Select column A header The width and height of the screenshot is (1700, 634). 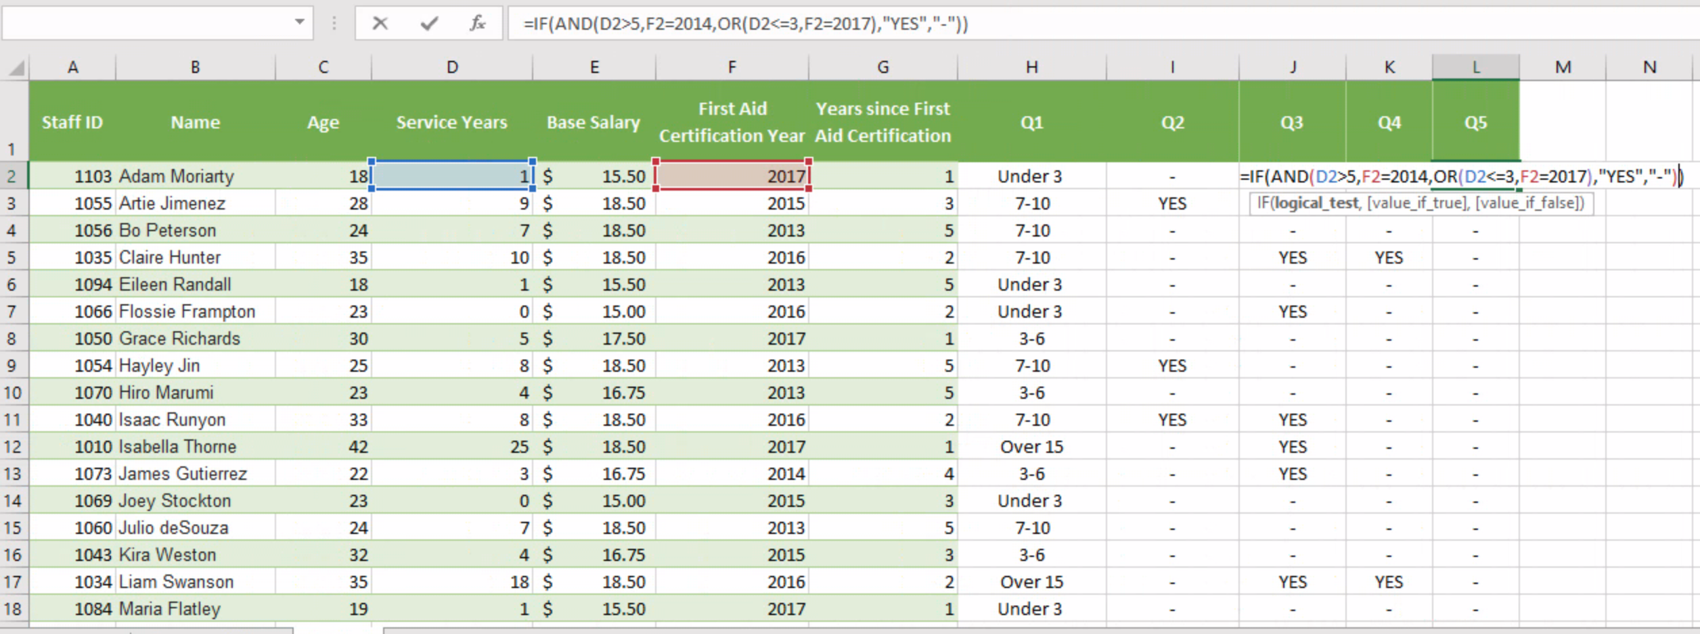(72, 67)
